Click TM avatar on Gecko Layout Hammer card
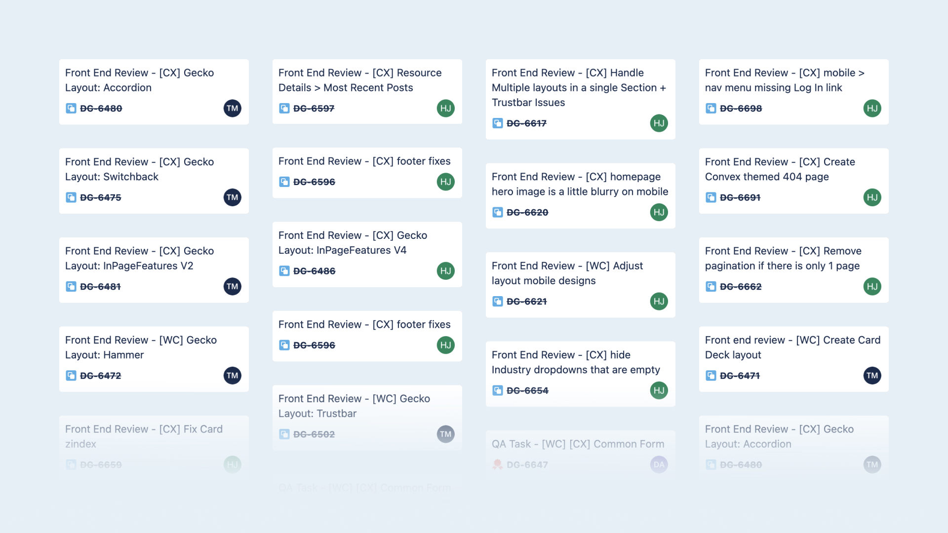 click(x=232, y=376)
